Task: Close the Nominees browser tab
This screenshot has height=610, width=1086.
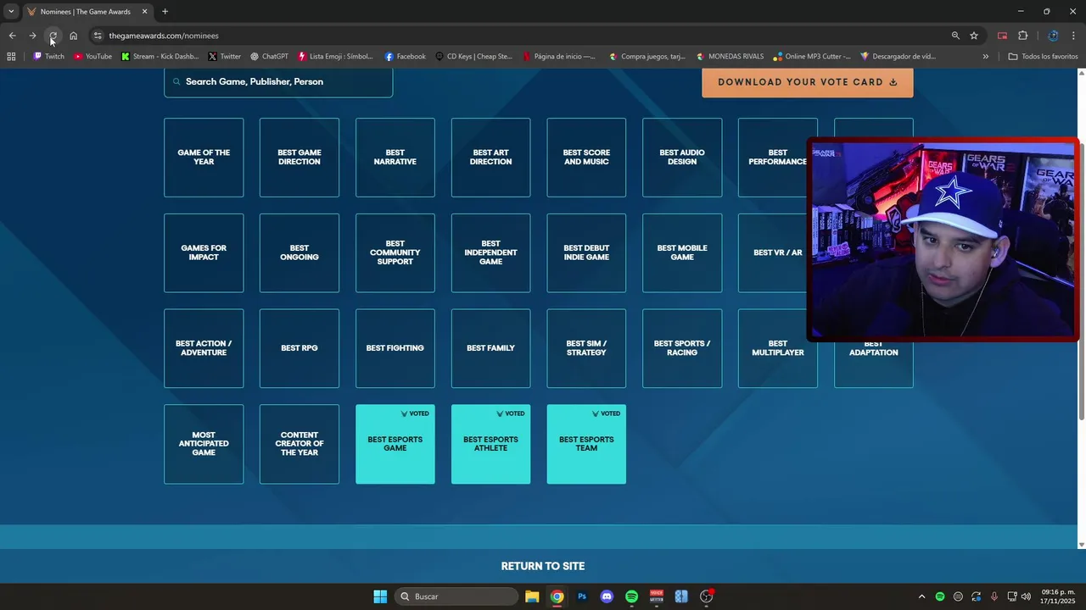Action: point(144,12)
